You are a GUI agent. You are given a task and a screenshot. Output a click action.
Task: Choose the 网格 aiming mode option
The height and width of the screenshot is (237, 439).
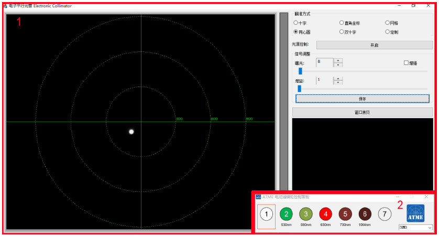click(388, 23)
